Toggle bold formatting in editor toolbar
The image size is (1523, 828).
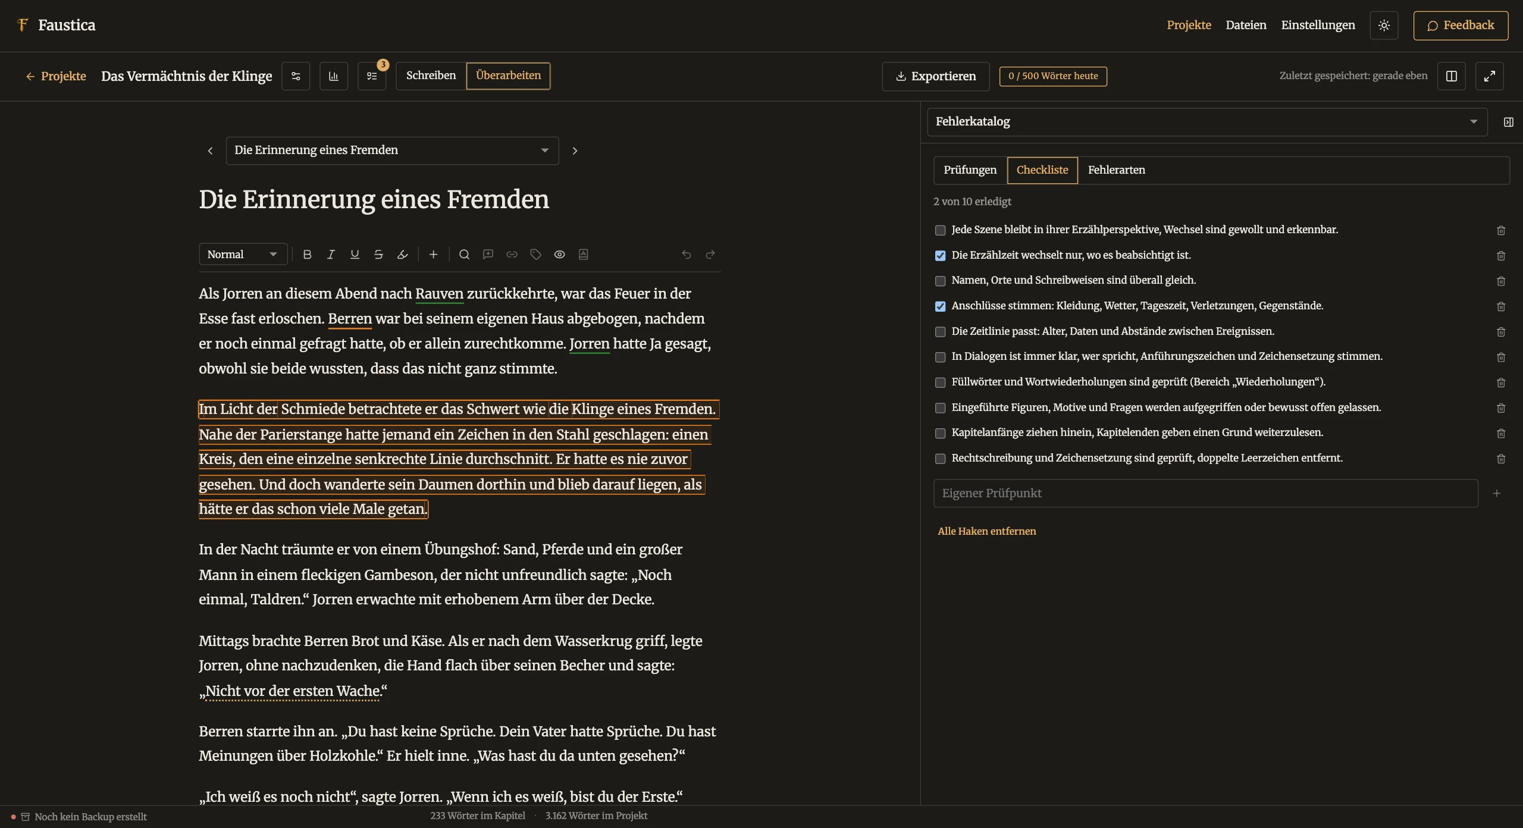(x=307, y=255)
